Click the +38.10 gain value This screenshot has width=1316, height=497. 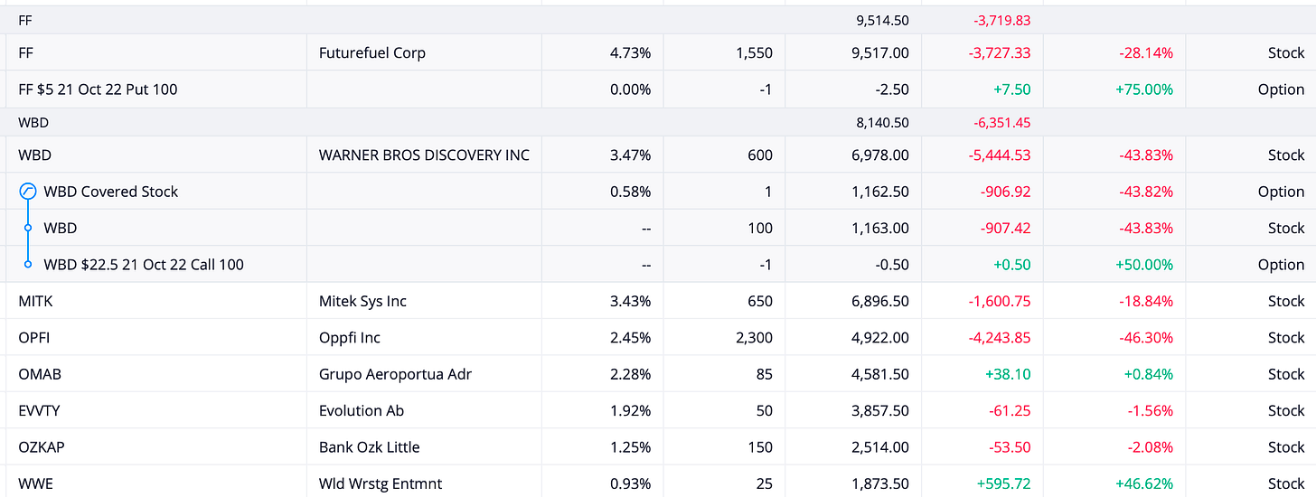point(1007,374)
